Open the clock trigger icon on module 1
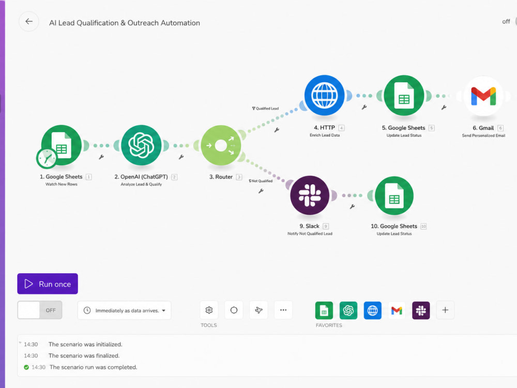This screenshot has height=388, width=517. (47, 158)
